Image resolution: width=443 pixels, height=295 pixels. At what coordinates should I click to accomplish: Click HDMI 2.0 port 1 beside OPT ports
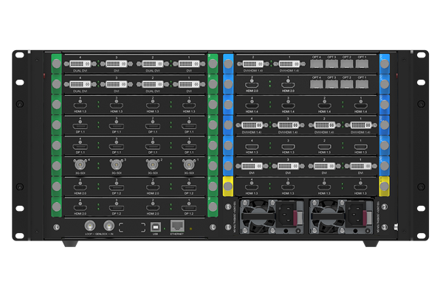(x=288, y=85)
